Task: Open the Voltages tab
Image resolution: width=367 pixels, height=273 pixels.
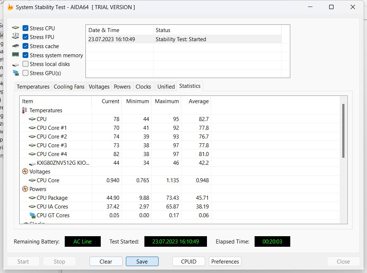Action: pos(99,86)
